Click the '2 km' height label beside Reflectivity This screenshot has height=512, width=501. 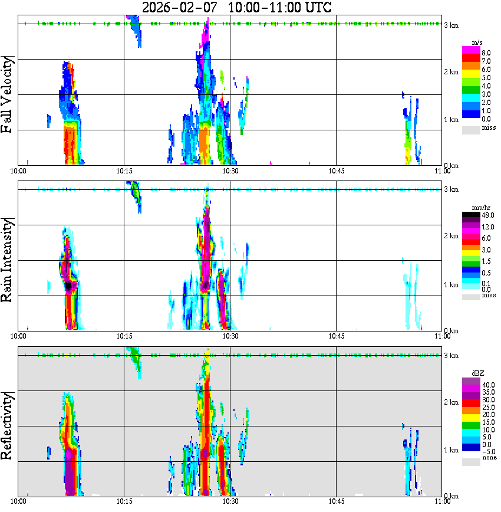click(x=451, y=402)
